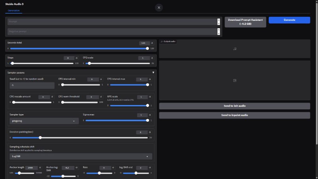Click the Seconds total number box
The width and height of the screenshot is (318, 179).
(144, 43)
